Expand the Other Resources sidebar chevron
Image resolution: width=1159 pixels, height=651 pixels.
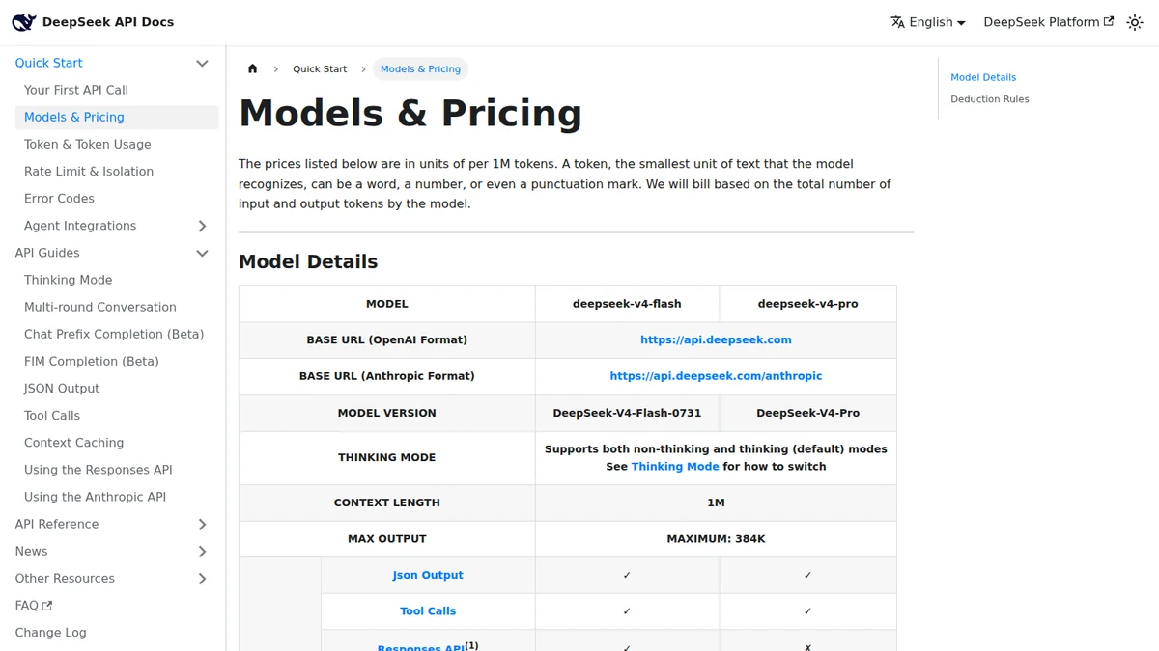tap(202, 579)
